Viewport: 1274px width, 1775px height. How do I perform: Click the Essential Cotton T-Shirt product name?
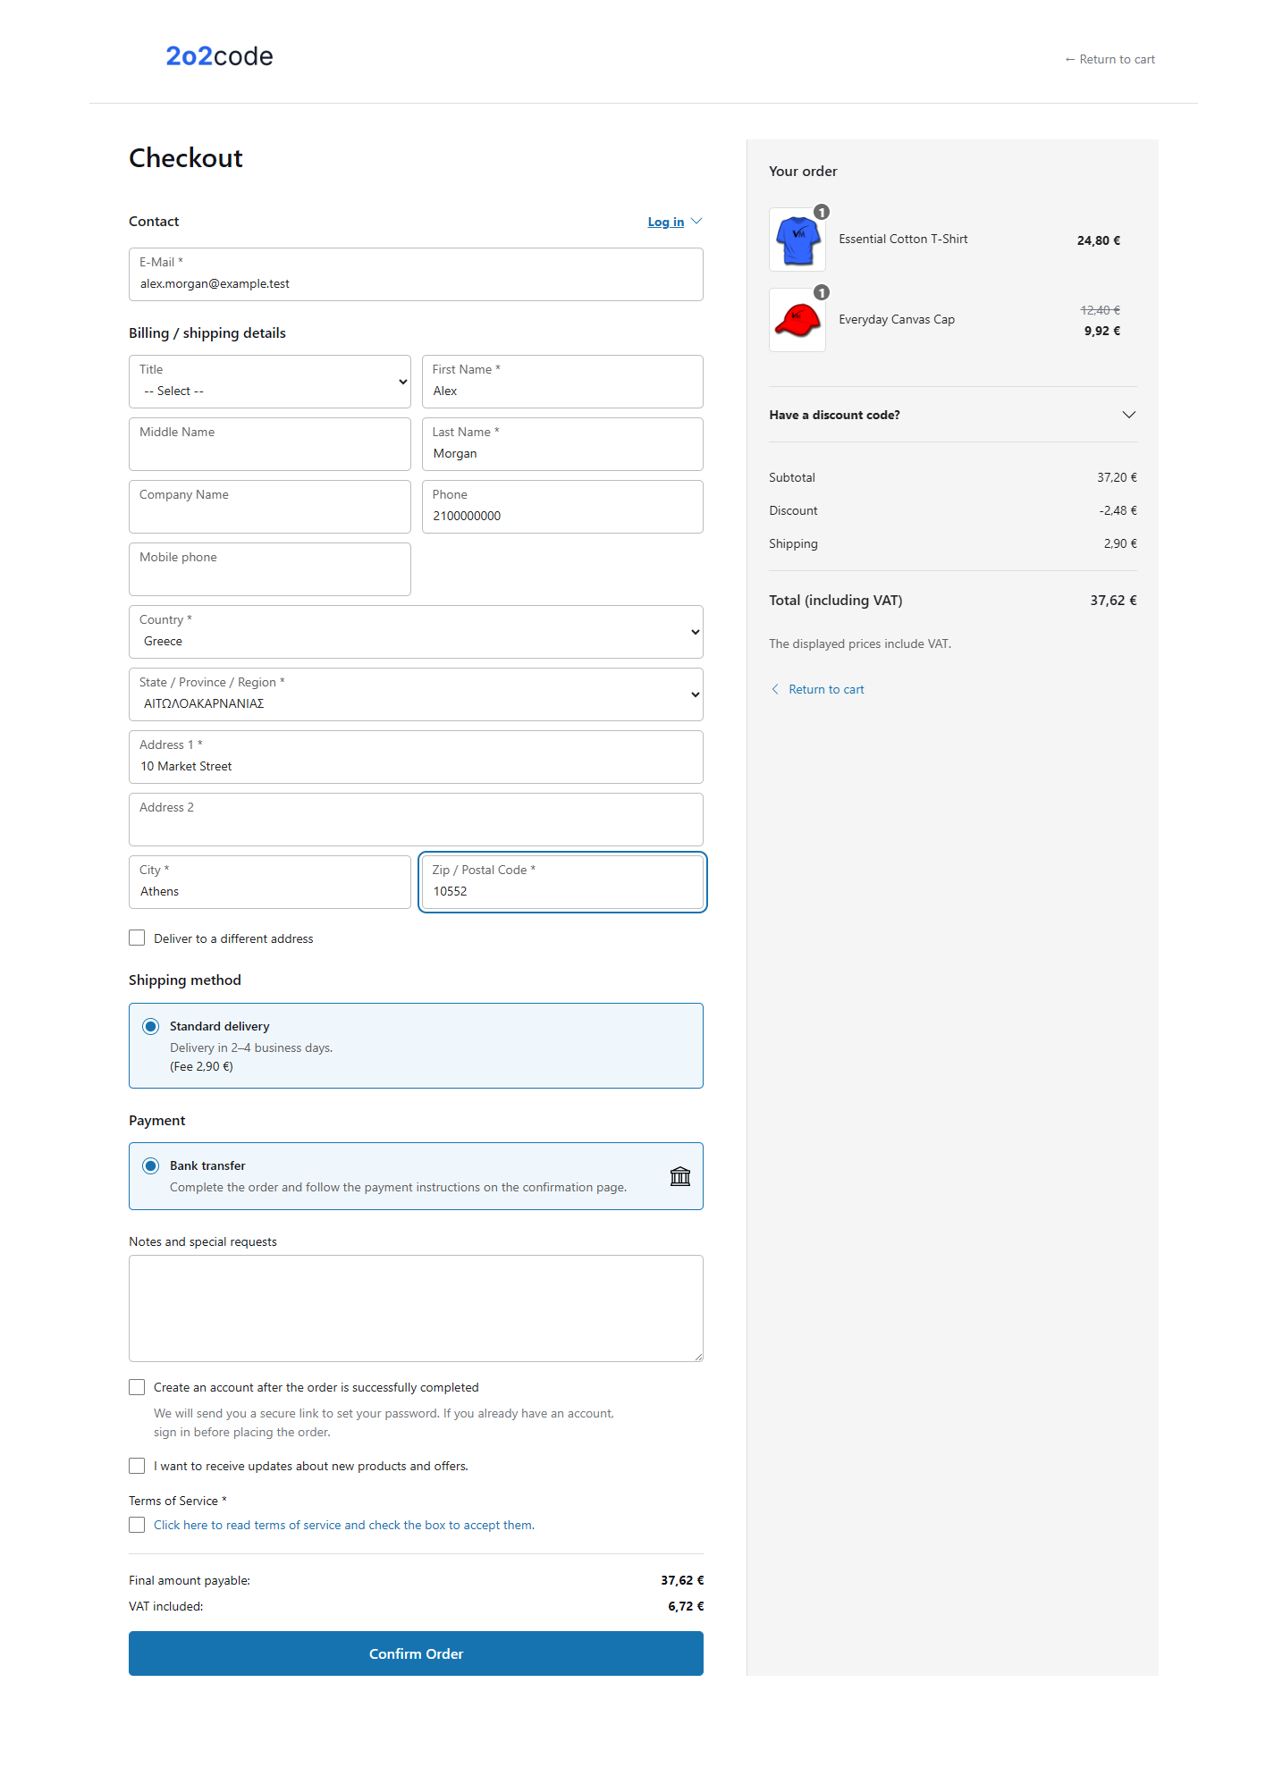pos(903,239)
